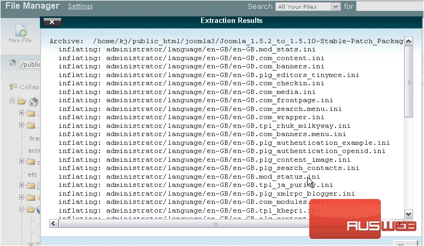Image resolution: width=424 pixels, height=246 pixels.
Task: Click the en-GB.plg_editors_tinymce.ini line
Action: tap(209, 75)
